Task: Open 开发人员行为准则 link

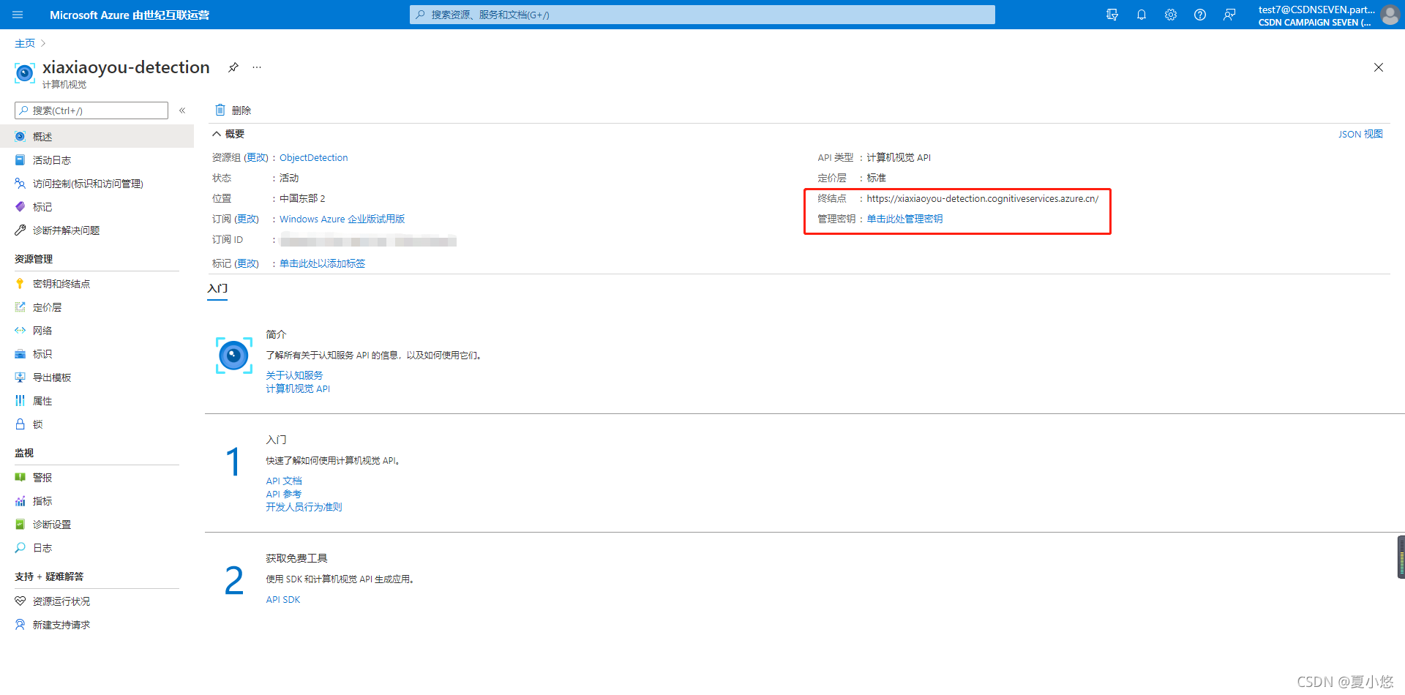Action: coord(304,508)
